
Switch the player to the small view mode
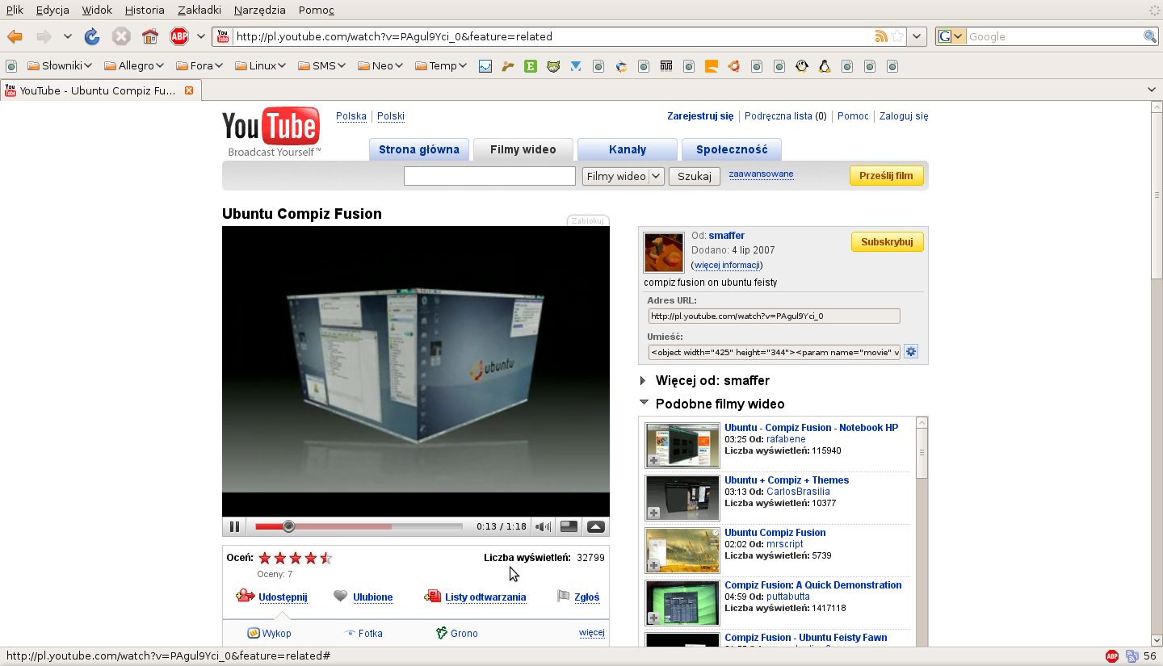(569, 526)
